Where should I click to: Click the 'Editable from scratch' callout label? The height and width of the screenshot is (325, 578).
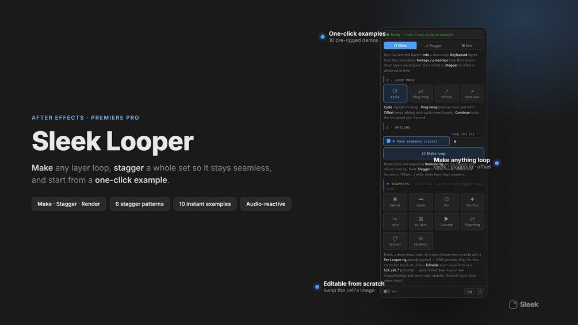[x=354, y=284]
